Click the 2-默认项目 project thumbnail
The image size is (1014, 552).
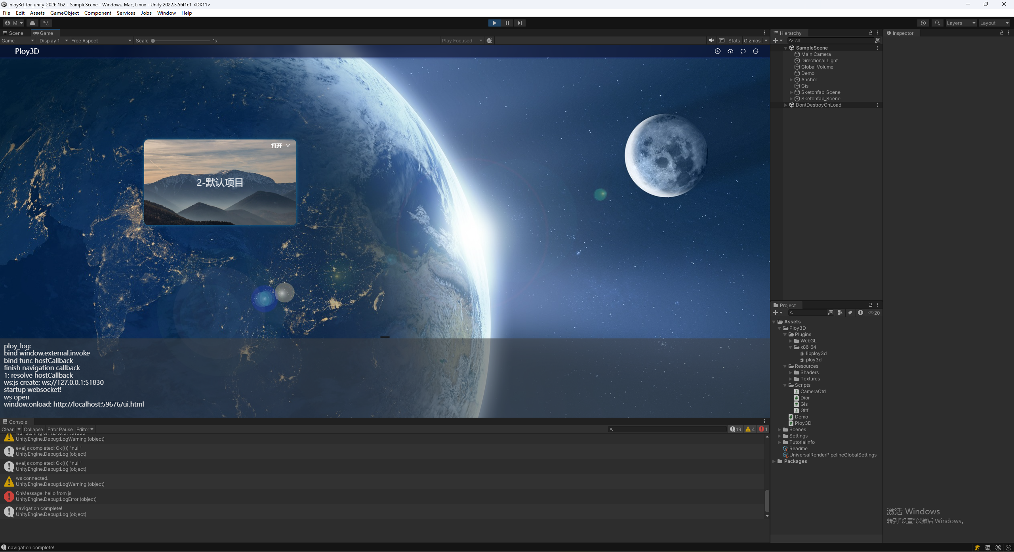[x=220, y=183]
